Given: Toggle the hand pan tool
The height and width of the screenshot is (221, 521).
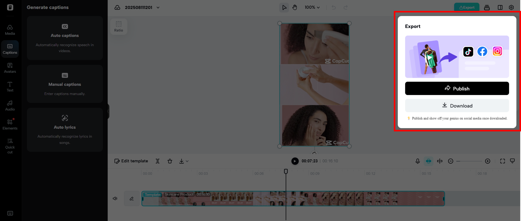Looking at the screenshot, I should 295,8.
